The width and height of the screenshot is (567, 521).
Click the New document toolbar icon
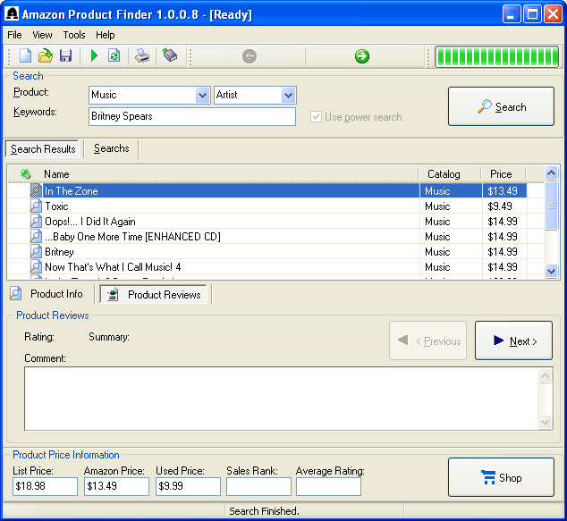click(x=25, y=56)
